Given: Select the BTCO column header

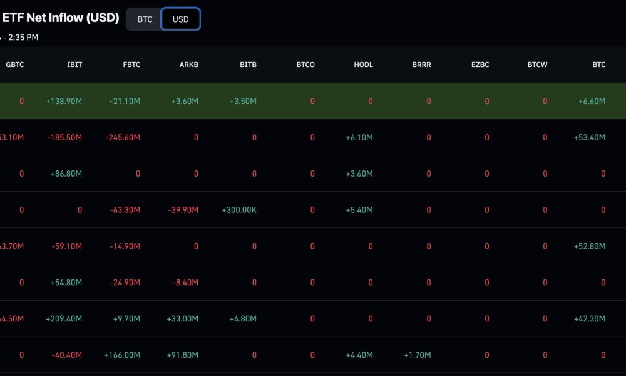Looking at the screenshot, I should (305, 65).
